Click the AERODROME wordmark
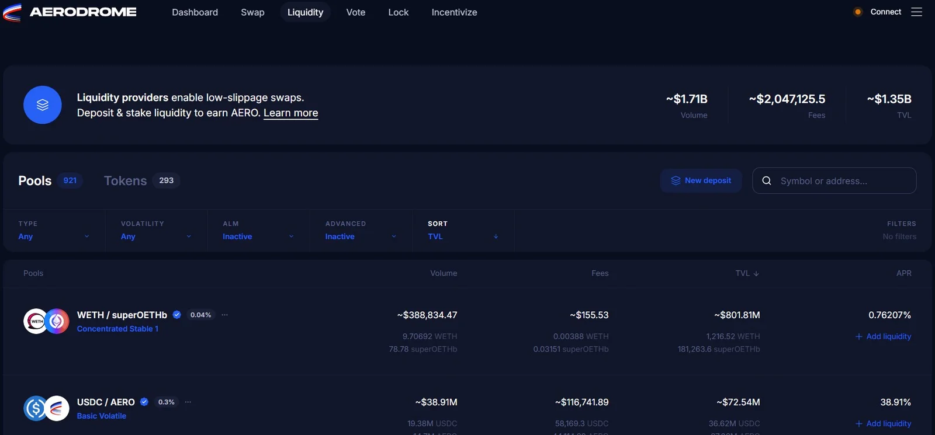935x435 pixels. click(x=83, y=12)
